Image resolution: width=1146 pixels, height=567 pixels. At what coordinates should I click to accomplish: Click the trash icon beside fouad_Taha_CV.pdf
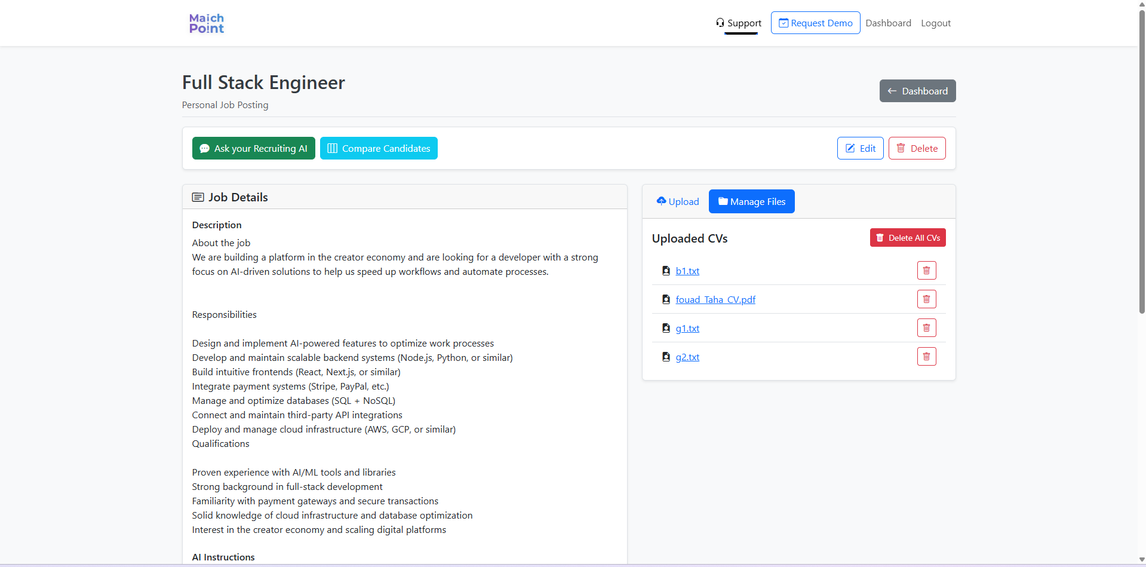point(926,299)
